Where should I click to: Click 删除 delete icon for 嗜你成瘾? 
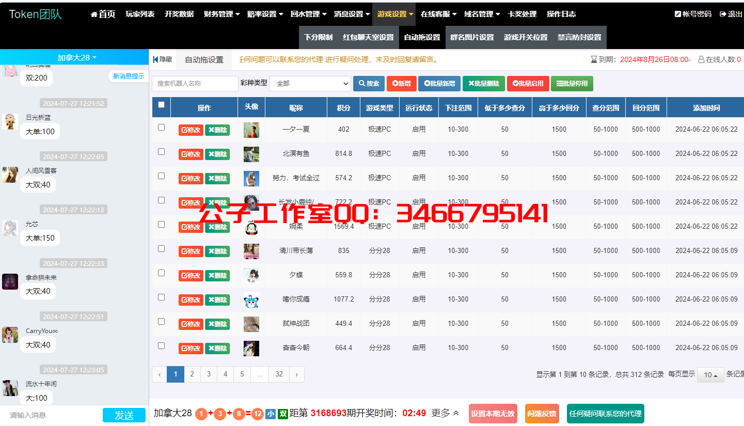click(217, 300)
